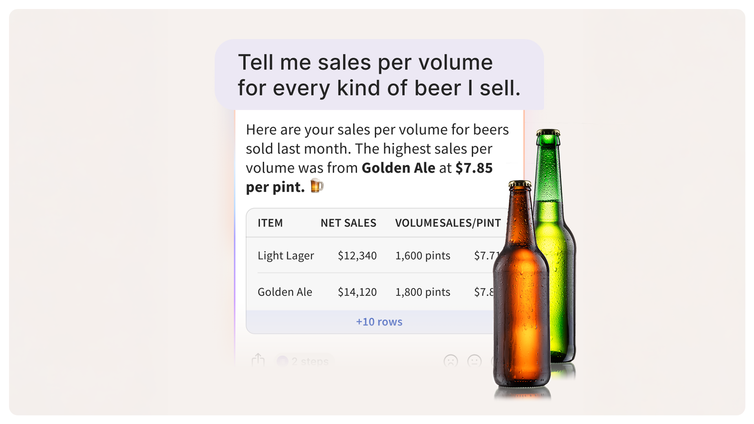754x424 pixels.
Task: Click the $14,120 net sales cell
Action: [x=357, y=292]
